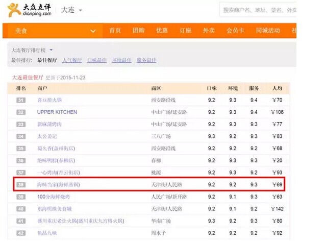Click the rank 31 badge icon
Screen dimensions: 324x241
(x=21, y=100)
